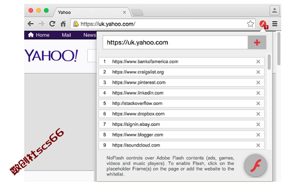Open a new browser tab
304x190 pixels.
[x=137, y=12]
